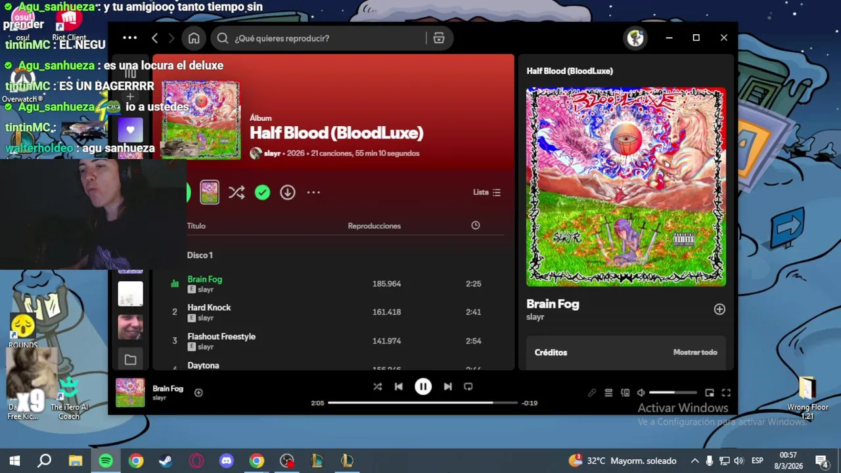Show lyrics with the microphone icon
The width and height of the screenshot is (841, 473).
pyautogui.click(x=592, y=393)
